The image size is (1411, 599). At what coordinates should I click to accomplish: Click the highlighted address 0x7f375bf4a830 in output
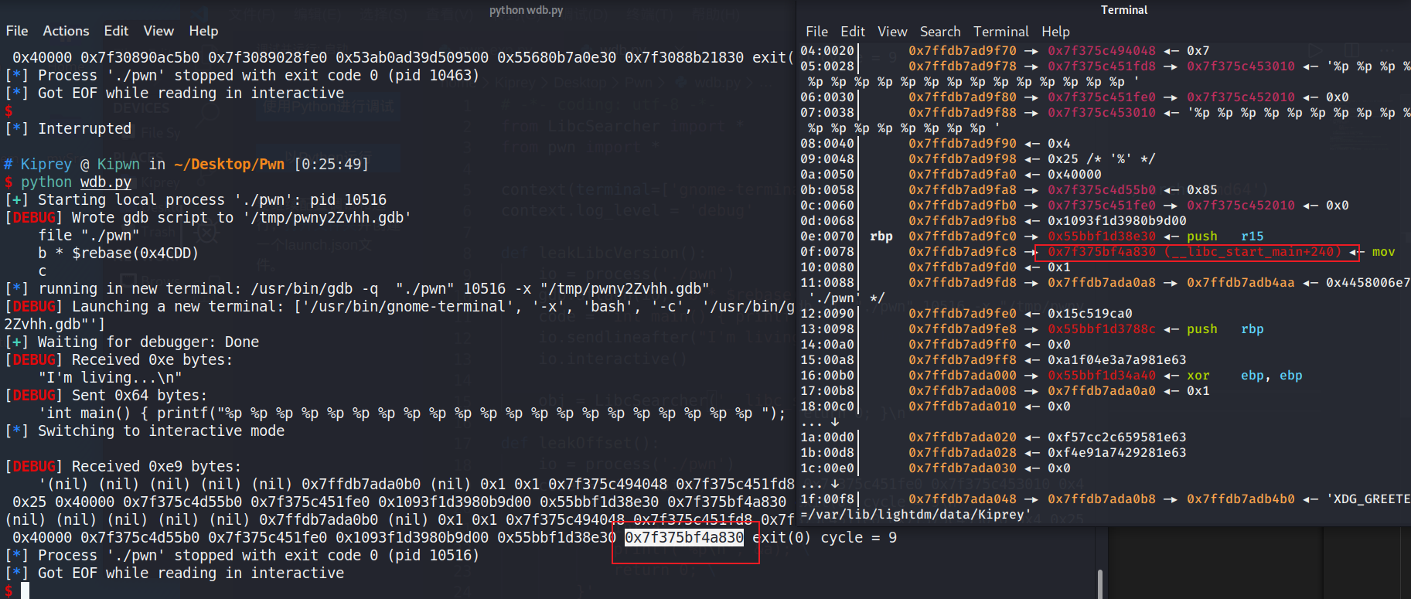683,537
